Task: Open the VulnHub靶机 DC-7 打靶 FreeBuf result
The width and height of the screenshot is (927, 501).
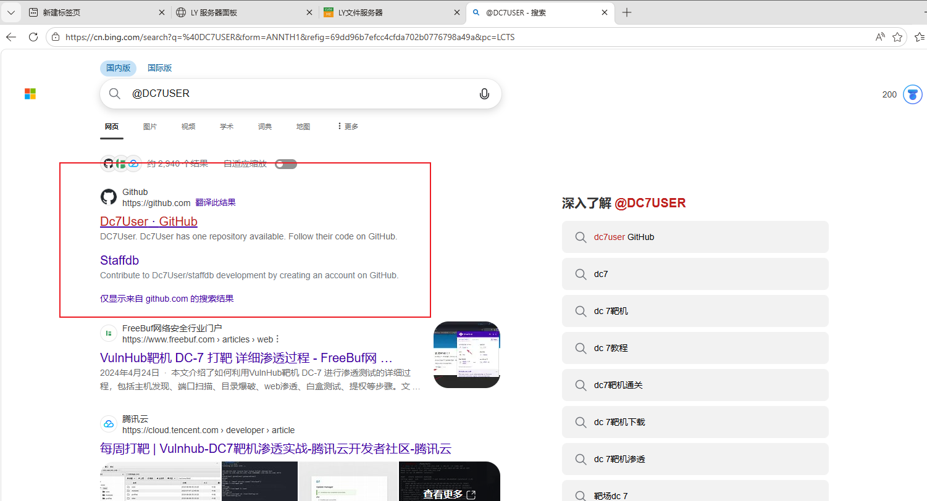Action: pyautogui.click(x=246, y=358)
